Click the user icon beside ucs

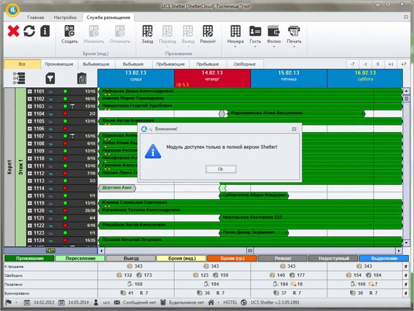96,302
